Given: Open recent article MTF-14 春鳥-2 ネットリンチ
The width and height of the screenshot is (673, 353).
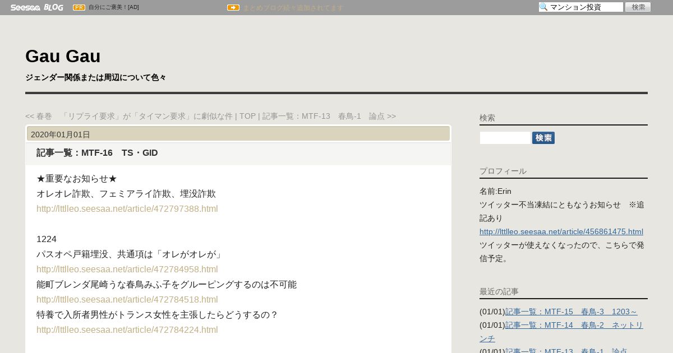Looking at the screenshot, I should pyautogui.click(x=561, y=332).
